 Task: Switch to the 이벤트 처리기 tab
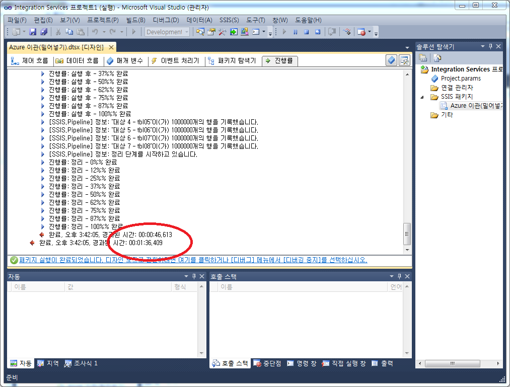[x=175, y=61]
